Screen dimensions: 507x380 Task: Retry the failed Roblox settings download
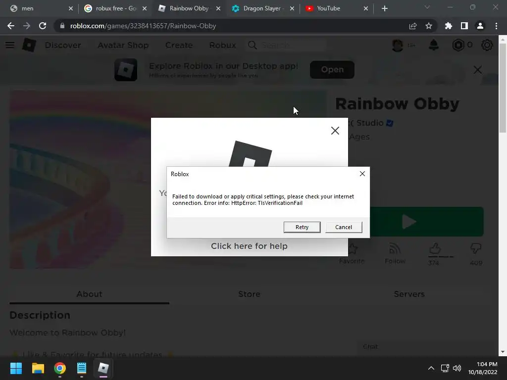(302, 227)
